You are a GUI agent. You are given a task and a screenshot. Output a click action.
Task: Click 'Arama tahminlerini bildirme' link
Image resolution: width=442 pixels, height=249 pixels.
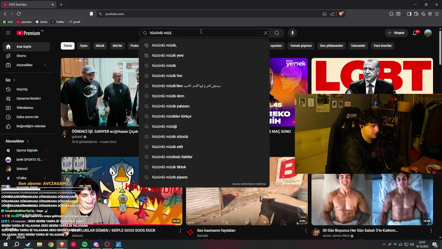point(249,184)
